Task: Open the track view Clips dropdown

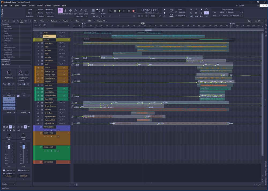Action: (79, 21)
